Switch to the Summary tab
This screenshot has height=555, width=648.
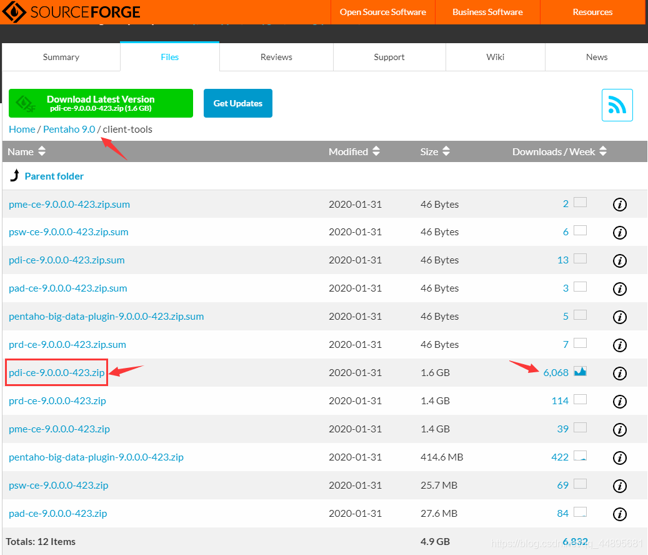coord(61,57)
